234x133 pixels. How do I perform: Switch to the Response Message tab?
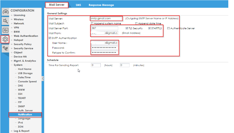pos(101,5)
